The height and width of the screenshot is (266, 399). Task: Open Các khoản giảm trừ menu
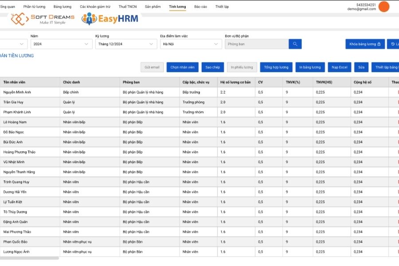95,7
